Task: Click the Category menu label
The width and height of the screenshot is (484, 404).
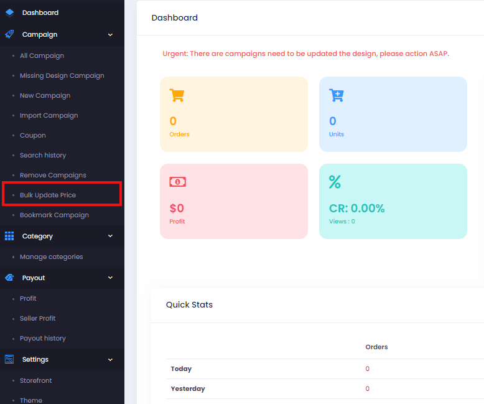Action: pyautogui.click(x=37, y=237)
